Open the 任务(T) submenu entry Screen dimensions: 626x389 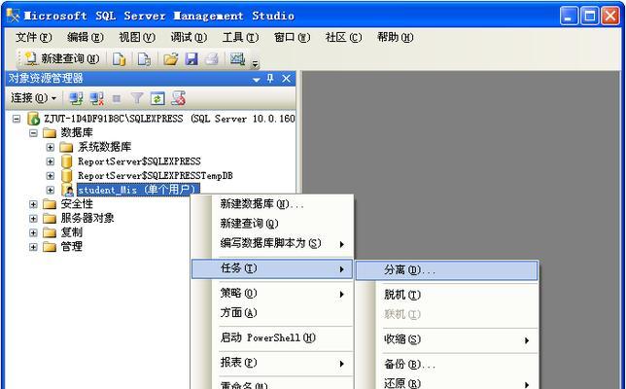(x=272, y=268)
